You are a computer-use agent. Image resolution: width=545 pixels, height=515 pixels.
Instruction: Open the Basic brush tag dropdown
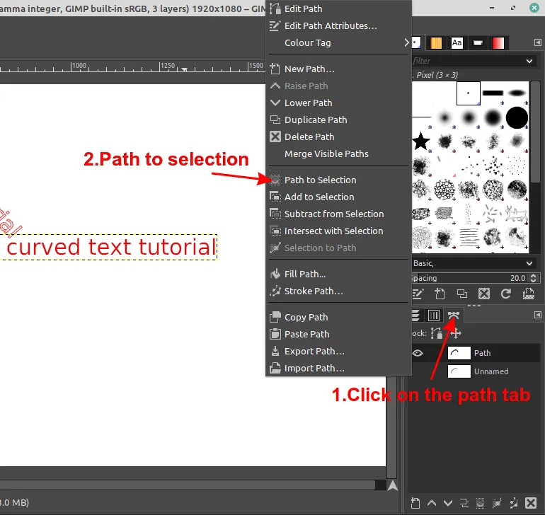pos(529,262)
